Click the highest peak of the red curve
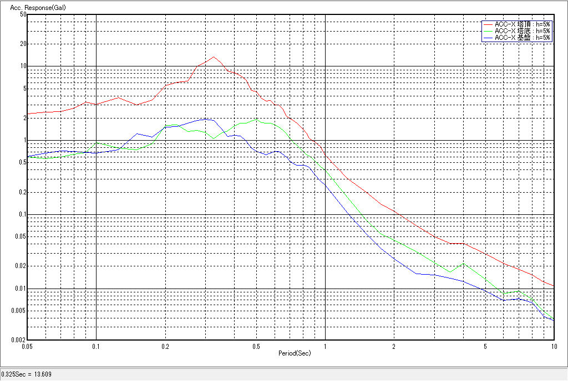 click(x=214, y=56)
